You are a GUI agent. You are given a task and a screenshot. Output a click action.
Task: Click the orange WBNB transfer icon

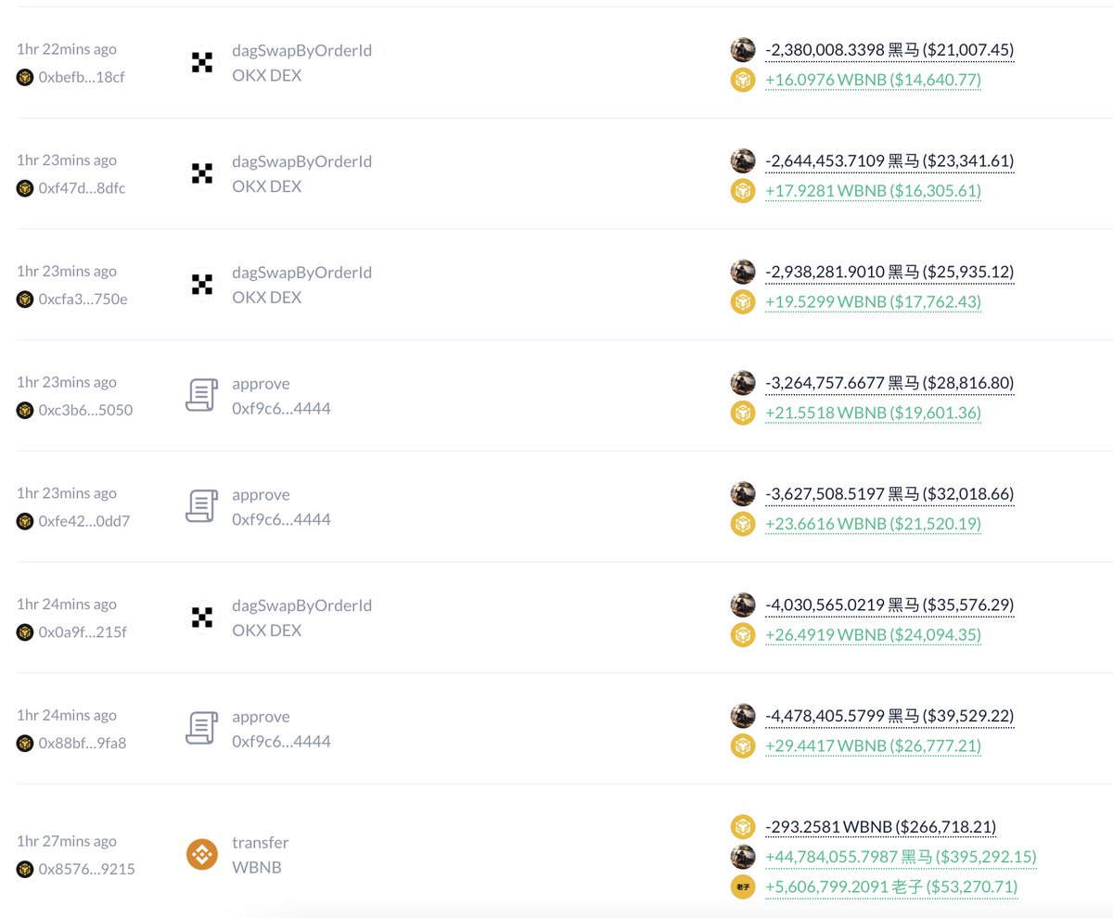click(x=201, y=854)
